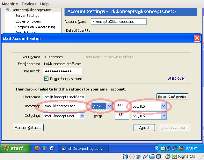Open the Windows start menu
Viewport: 204px width, 160px height.
15,148
